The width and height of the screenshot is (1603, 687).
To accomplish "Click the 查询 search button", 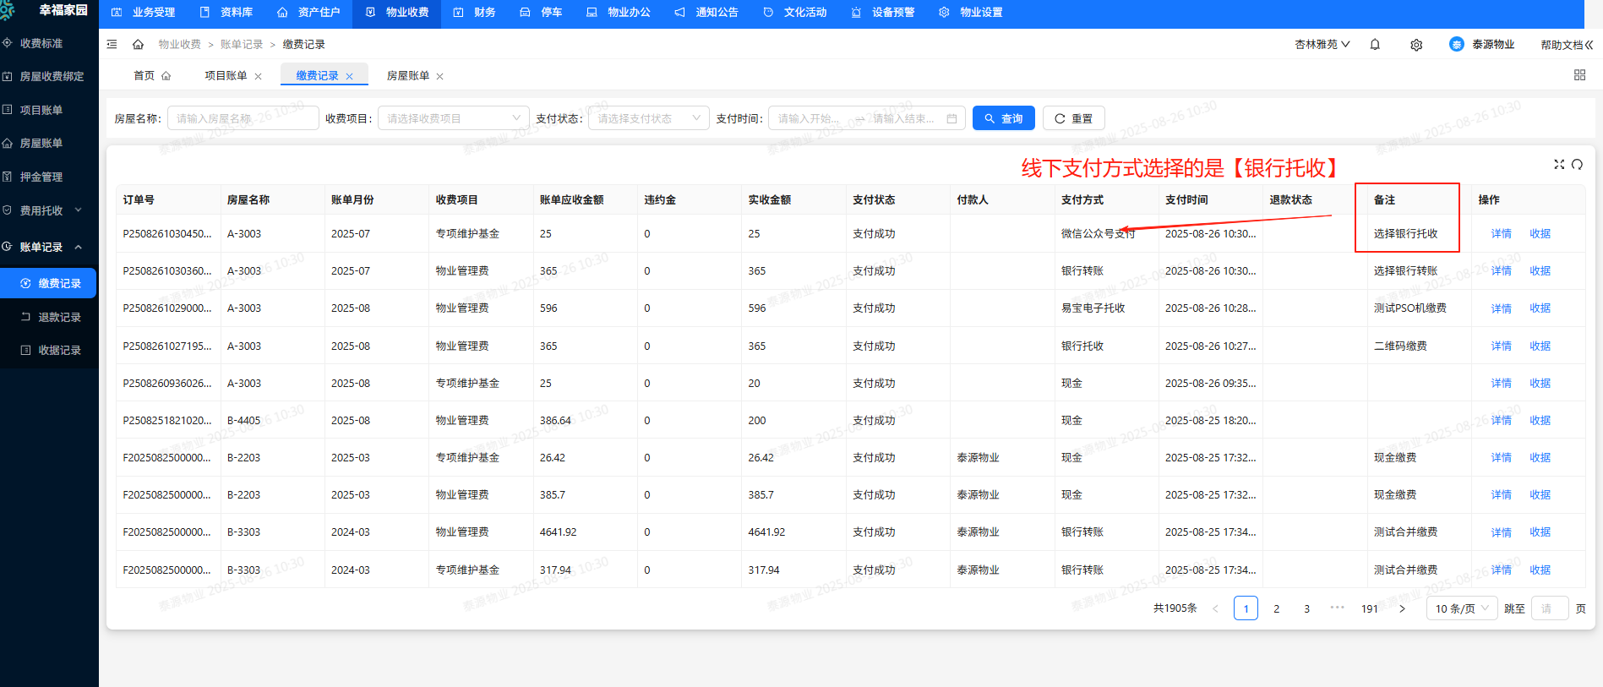I will pos(1004,118).
